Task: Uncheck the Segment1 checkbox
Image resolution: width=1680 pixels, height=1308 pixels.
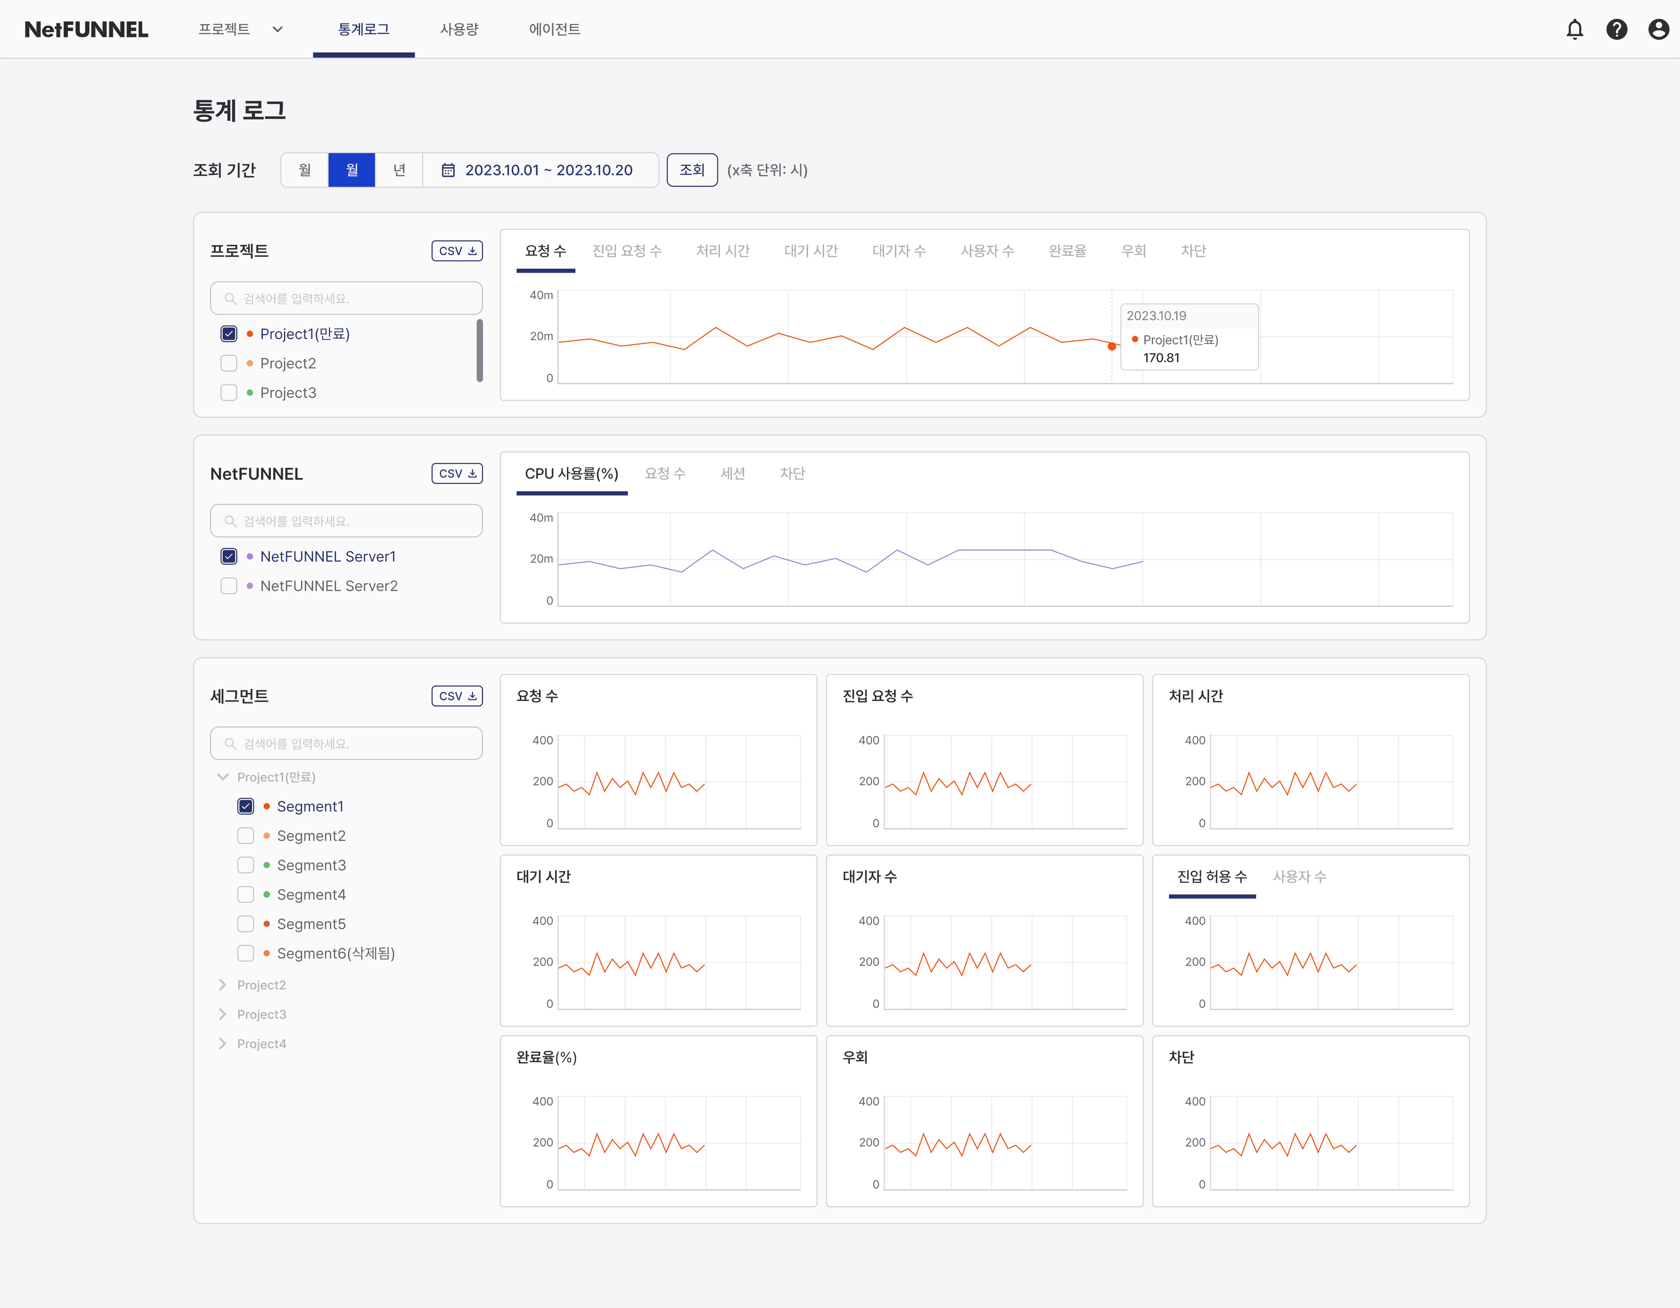Action: [245, 806]
